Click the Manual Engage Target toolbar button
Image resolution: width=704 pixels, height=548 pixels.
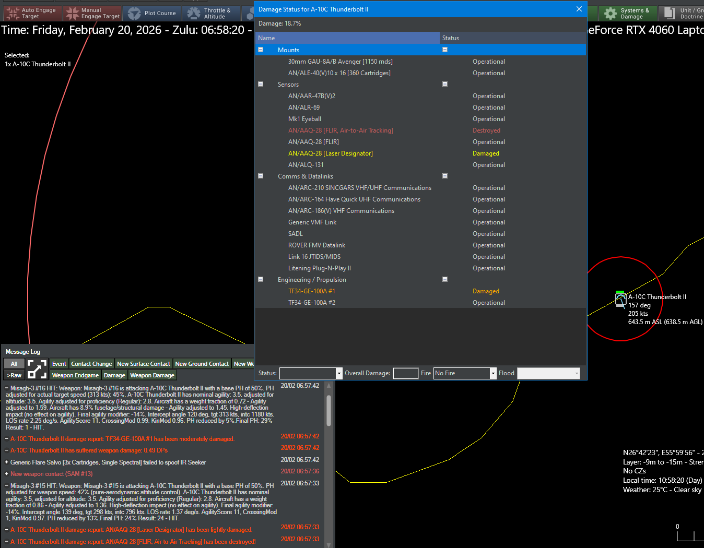point(92,13)
